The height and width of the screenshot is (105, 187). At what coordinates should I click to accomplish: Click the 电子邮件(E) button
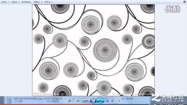point(26,2)
